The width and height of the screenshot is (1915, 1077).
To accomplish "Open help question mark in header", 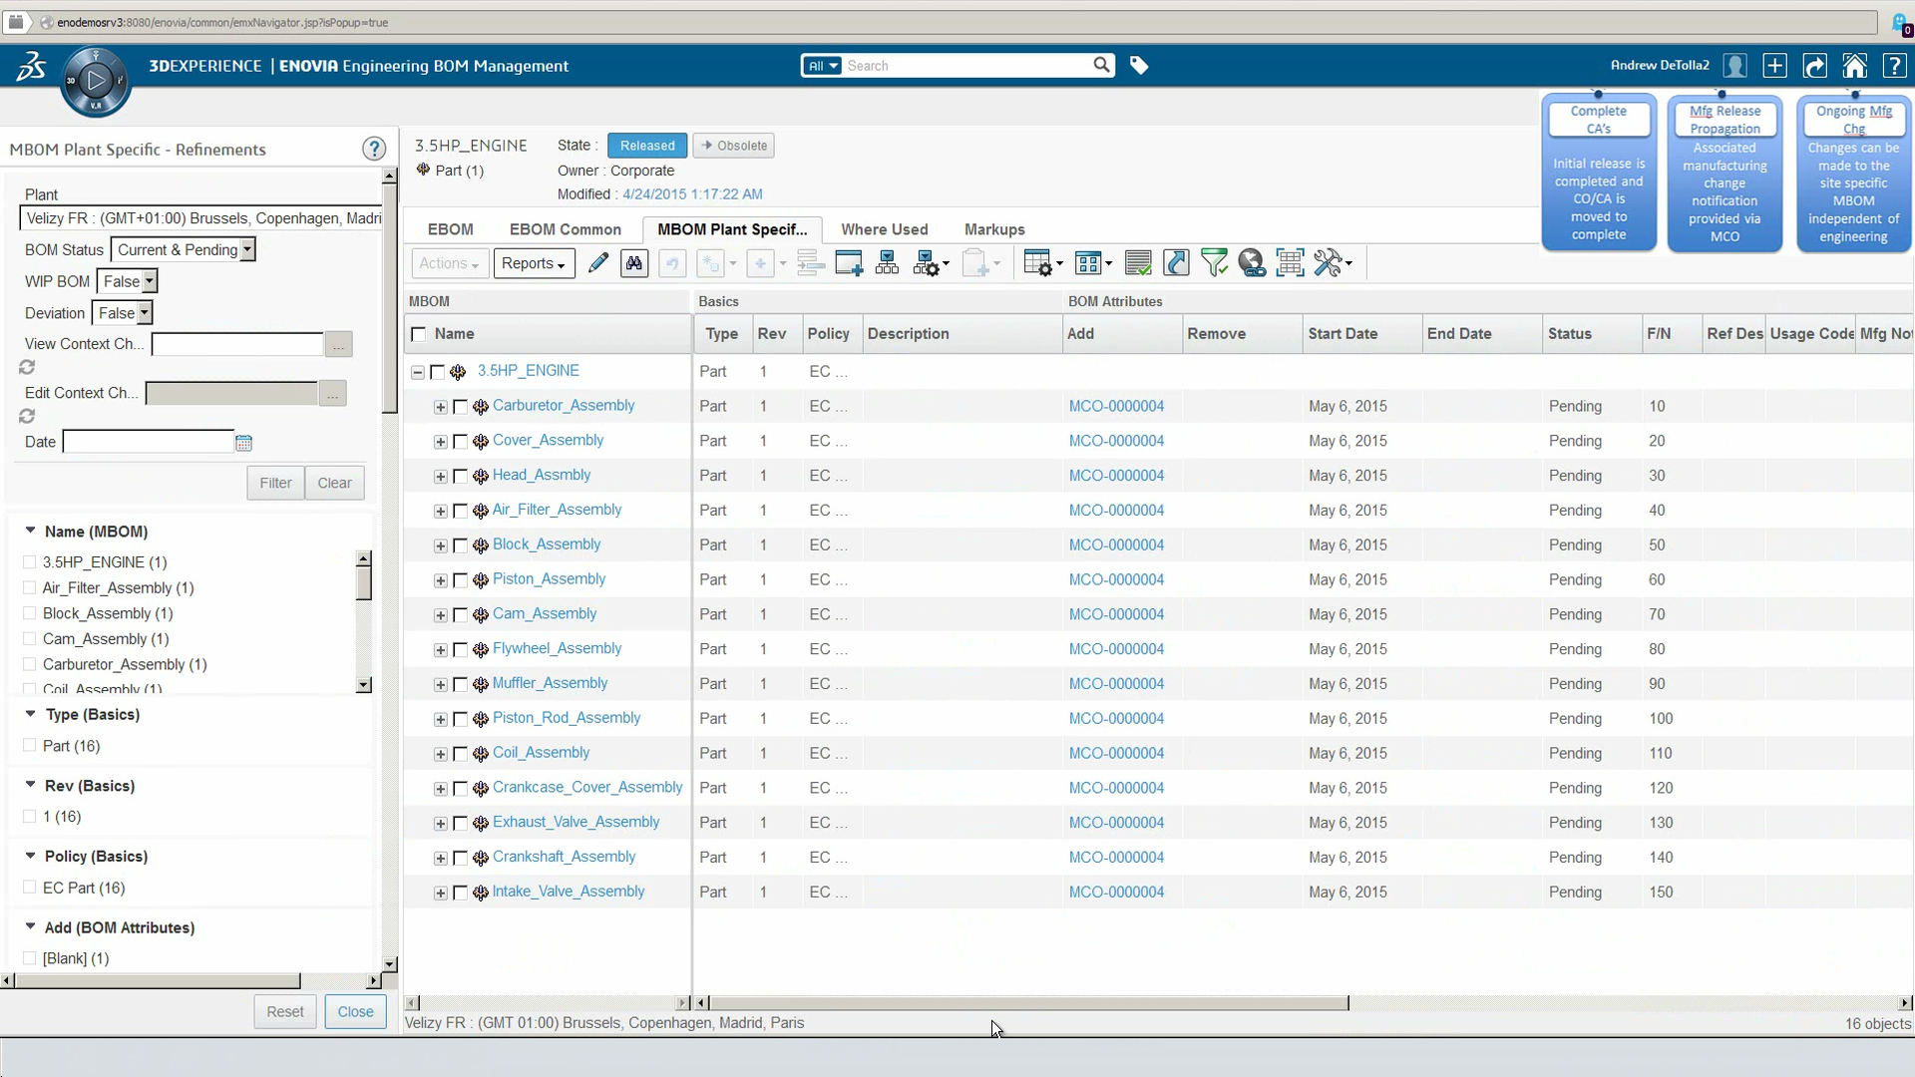I will point(1894,66).
